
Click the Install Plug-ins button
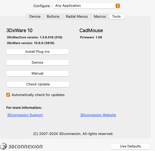pos(38,52)
